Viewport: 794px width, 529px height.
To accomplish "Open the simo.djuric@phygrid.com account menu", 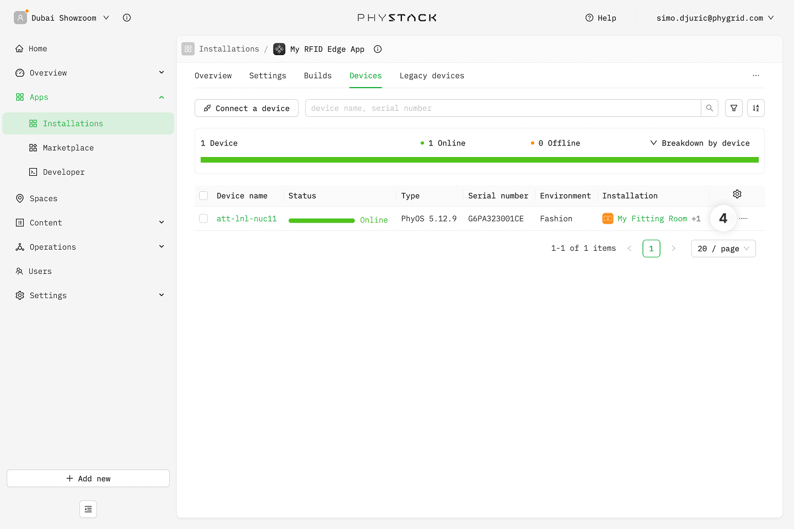I will coord(715,18).
